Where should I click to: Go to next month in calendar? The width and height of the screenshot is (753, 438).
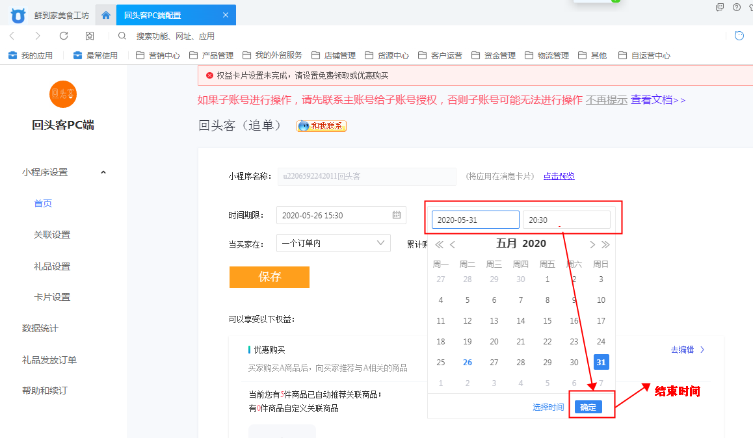tap(592, 244)
